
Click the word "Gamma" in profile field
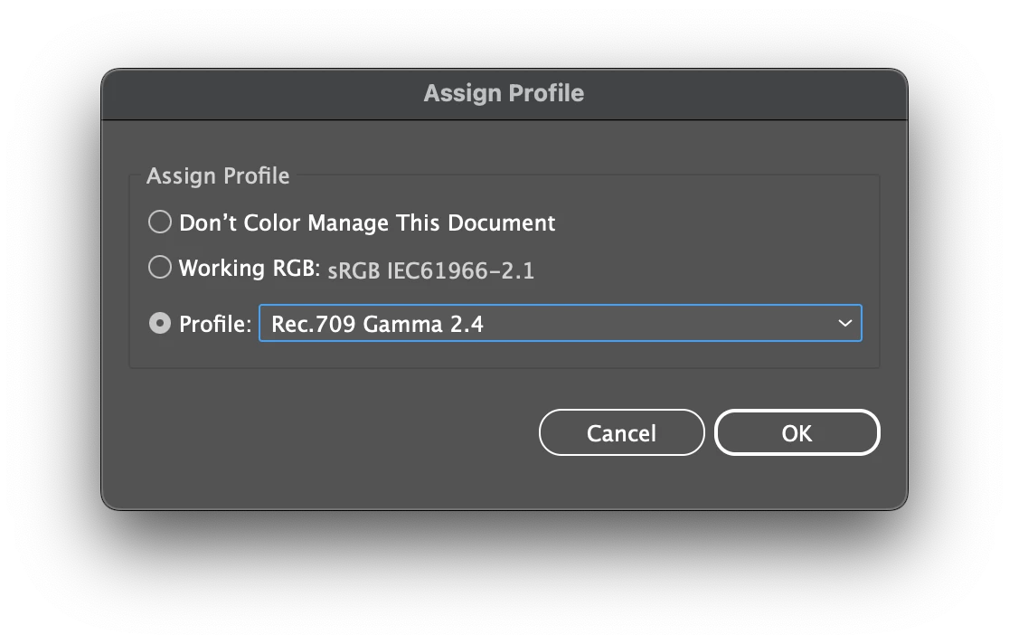[x=403, y=324]
